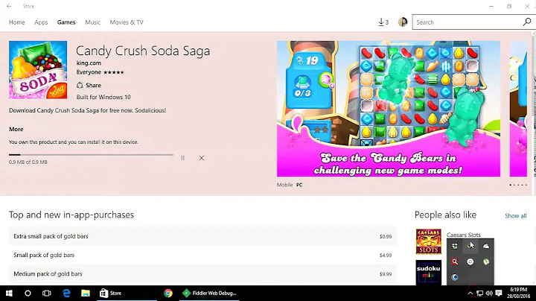Open the network status tray icon
Image resolution: width=536 pixels, height=301 pixels.
point(480,293)
